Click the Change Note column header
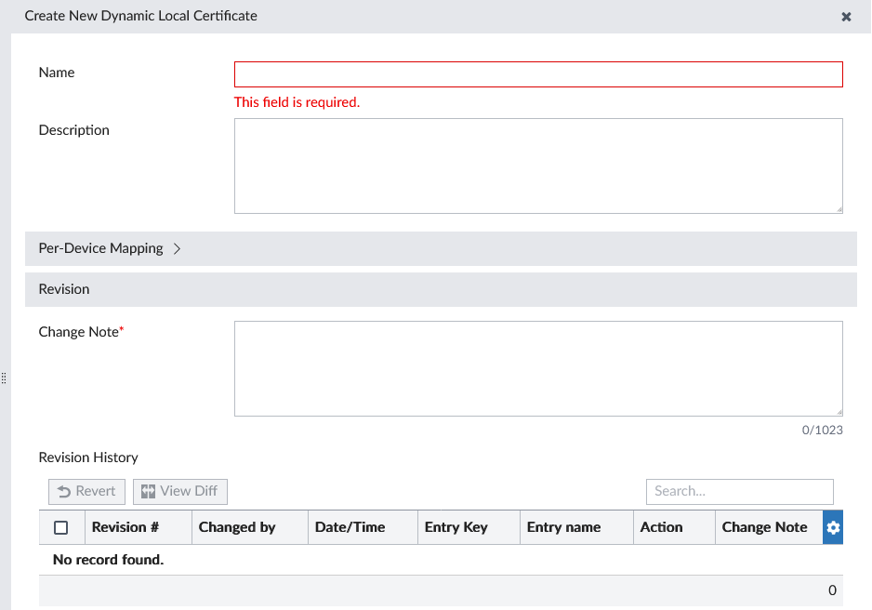872x610 pixels. pos(769,527)
